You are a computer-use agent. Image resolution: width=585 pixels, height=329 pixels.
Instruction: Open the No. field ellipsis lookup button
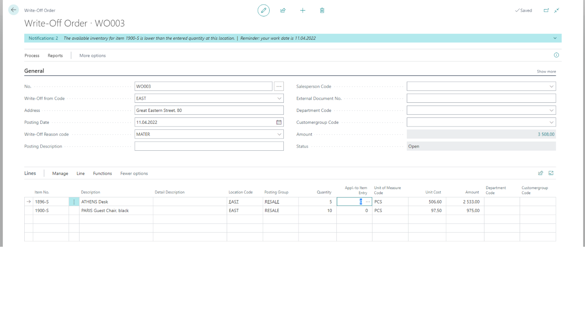[x=279, y=86]
